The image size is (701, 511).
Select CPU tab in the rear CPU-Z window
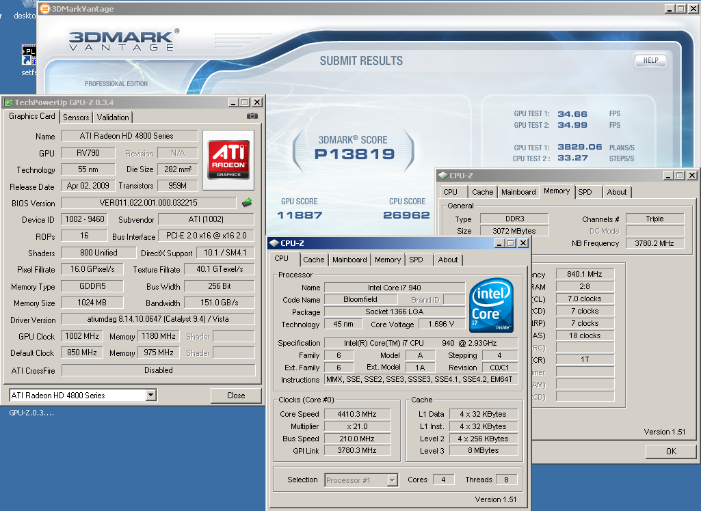point(450,191)
